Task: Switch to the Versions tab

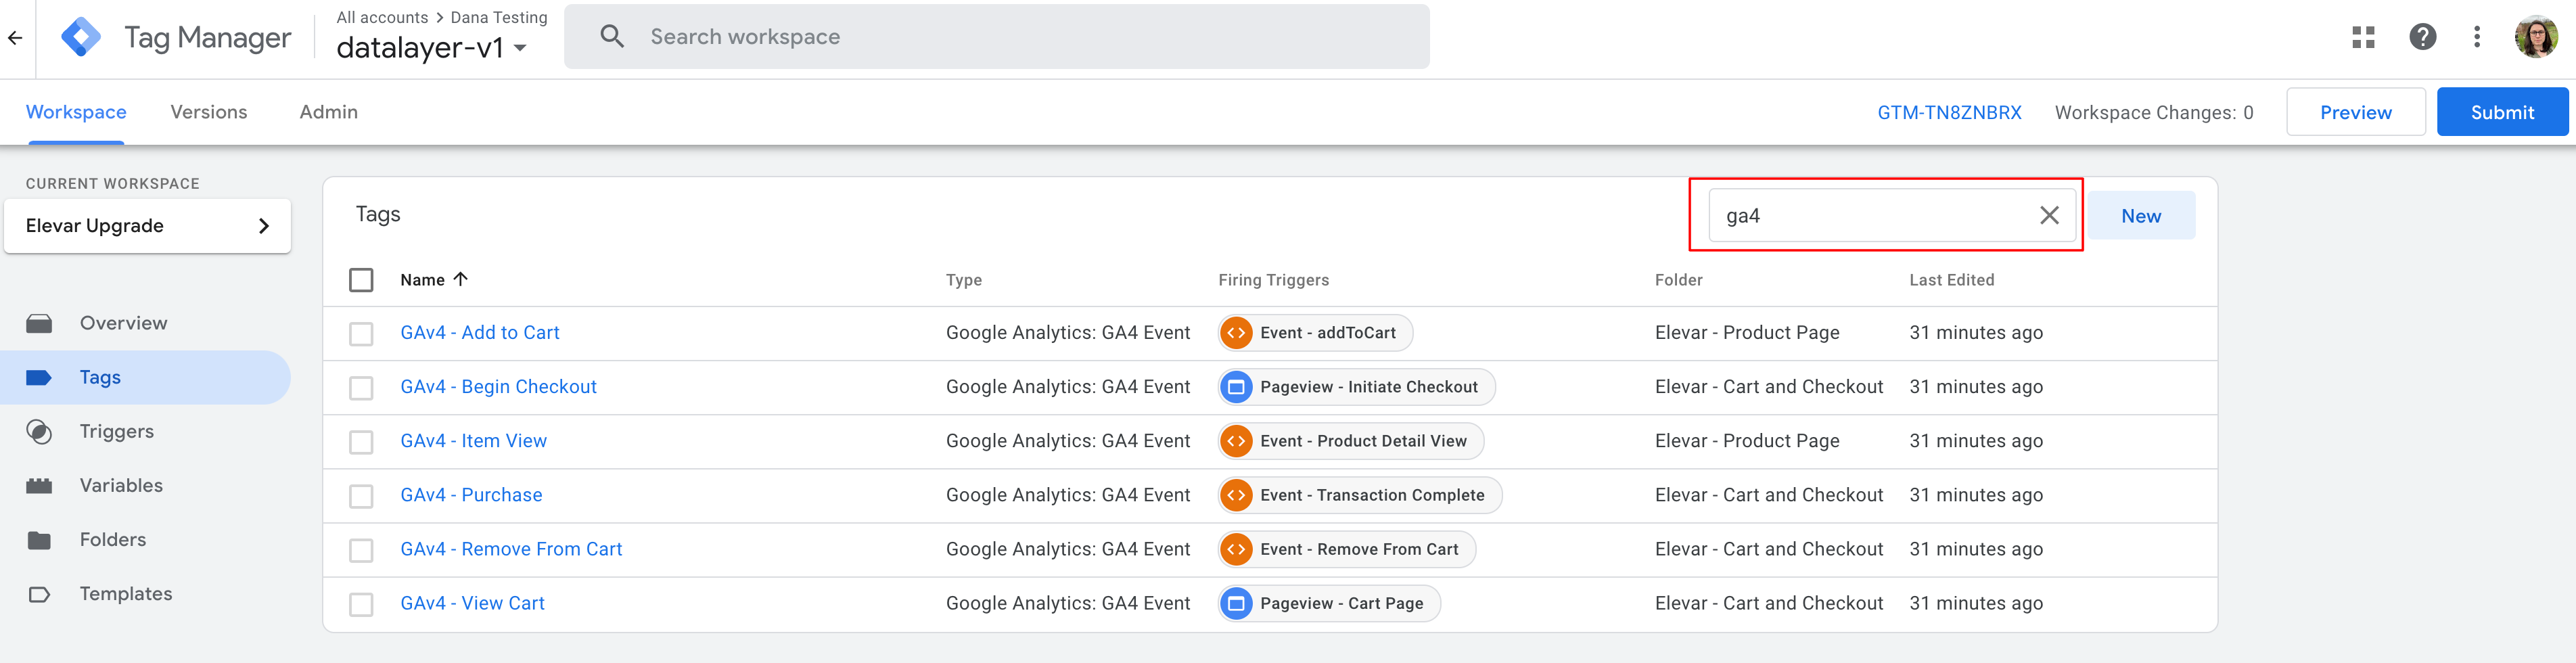Action: 208,112
